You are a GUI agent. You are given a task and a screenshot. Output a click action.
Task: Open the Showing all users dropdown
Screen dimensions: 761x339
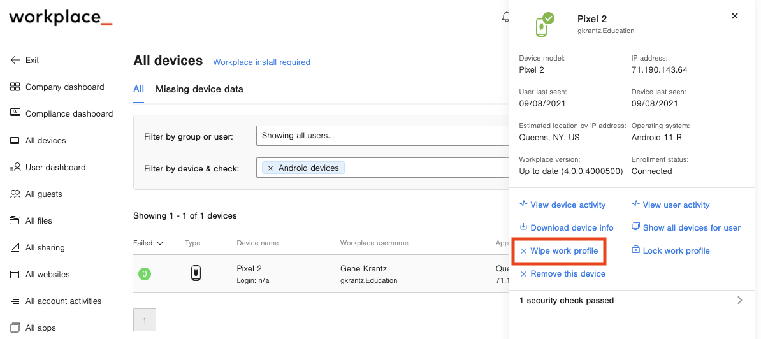click(382, 136)
